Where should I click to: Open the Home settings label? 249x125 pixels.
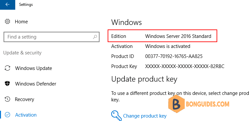pos(21,22)
